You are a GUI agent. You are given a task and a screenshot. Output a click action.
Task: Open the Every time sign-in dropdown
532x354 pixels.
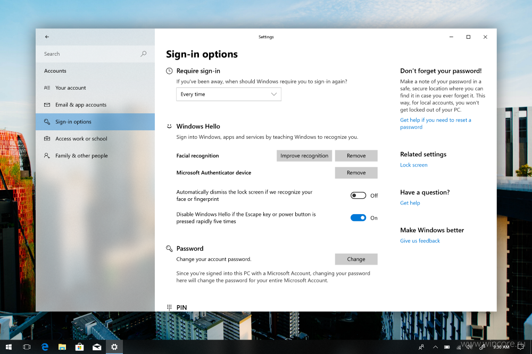(229, 94)
